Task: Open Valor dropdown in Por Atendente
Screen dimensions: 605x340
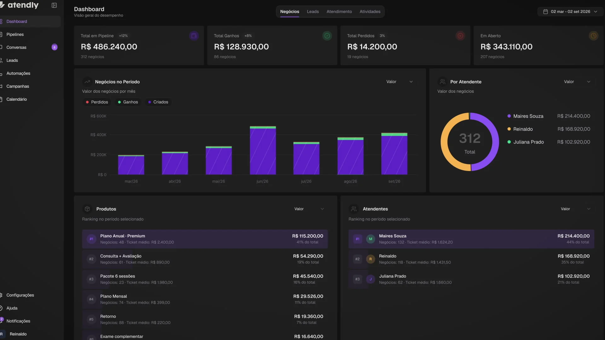Action: [577, 82]
